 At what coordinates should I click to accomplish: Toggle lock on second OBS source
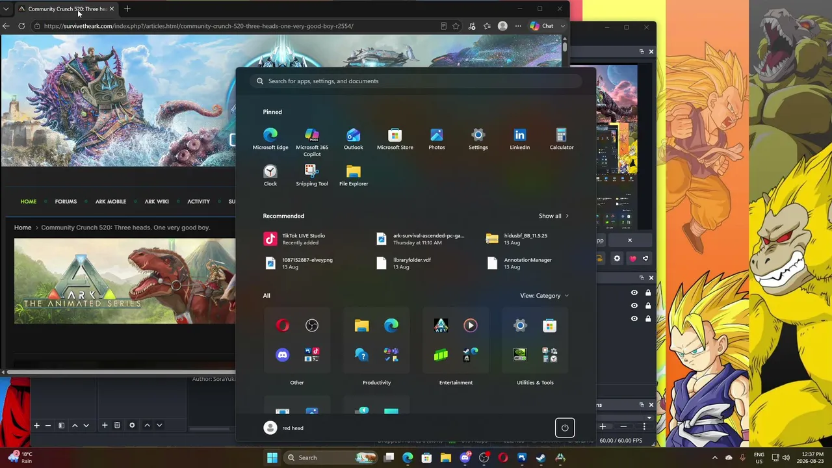[x=648, y=305]
